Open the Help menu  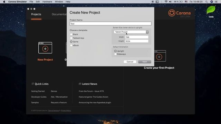pyautogui.click(x=68, y=2)
